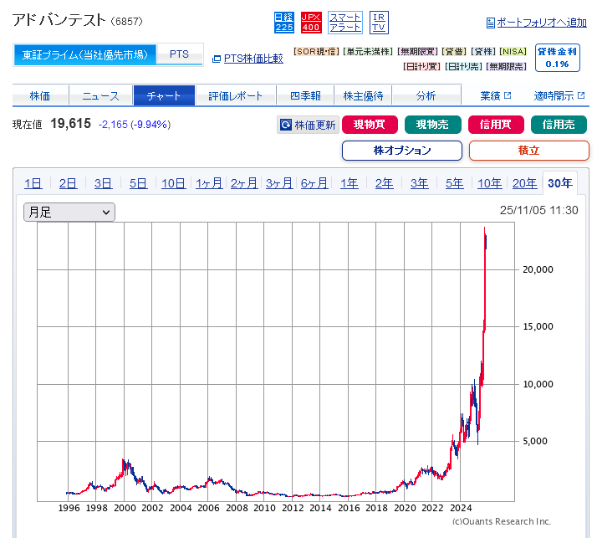The image size is (597, 538).
Task: Select the 10年 chart range tab
Action: point(489,183)
